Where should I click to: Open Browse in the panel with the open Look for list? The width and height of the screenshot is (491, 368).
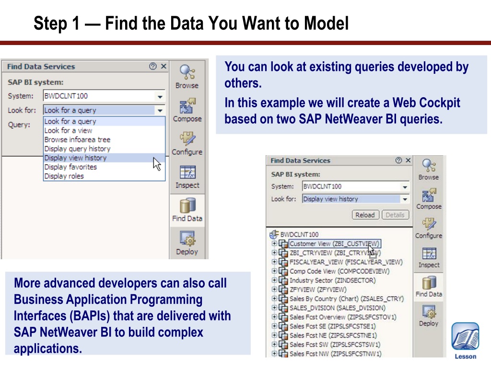click(x=187, y=77)
